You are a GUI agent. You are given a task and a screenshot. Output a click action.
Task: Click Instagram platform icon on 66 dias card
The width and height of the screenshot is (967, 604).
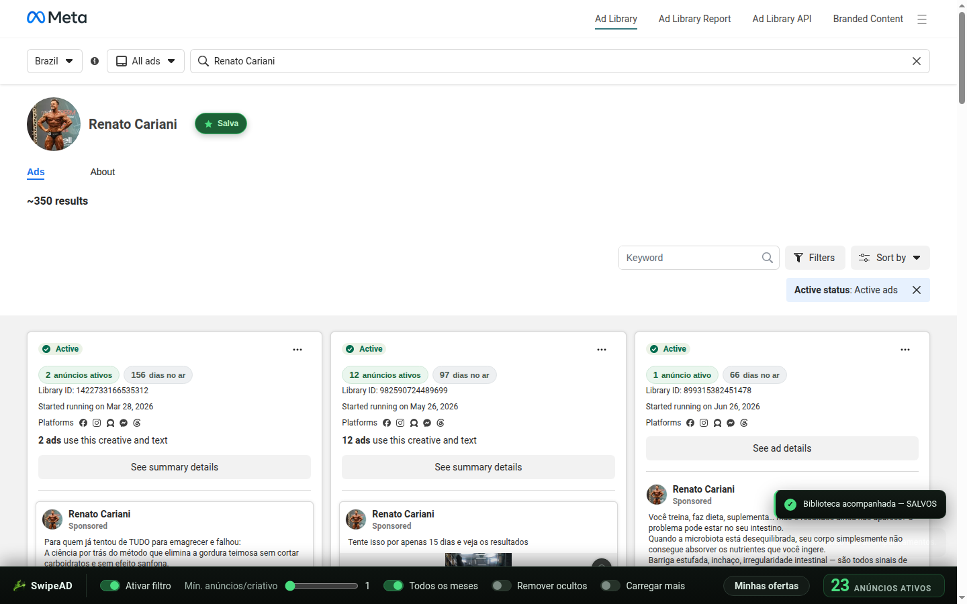(x=704, y=423)
